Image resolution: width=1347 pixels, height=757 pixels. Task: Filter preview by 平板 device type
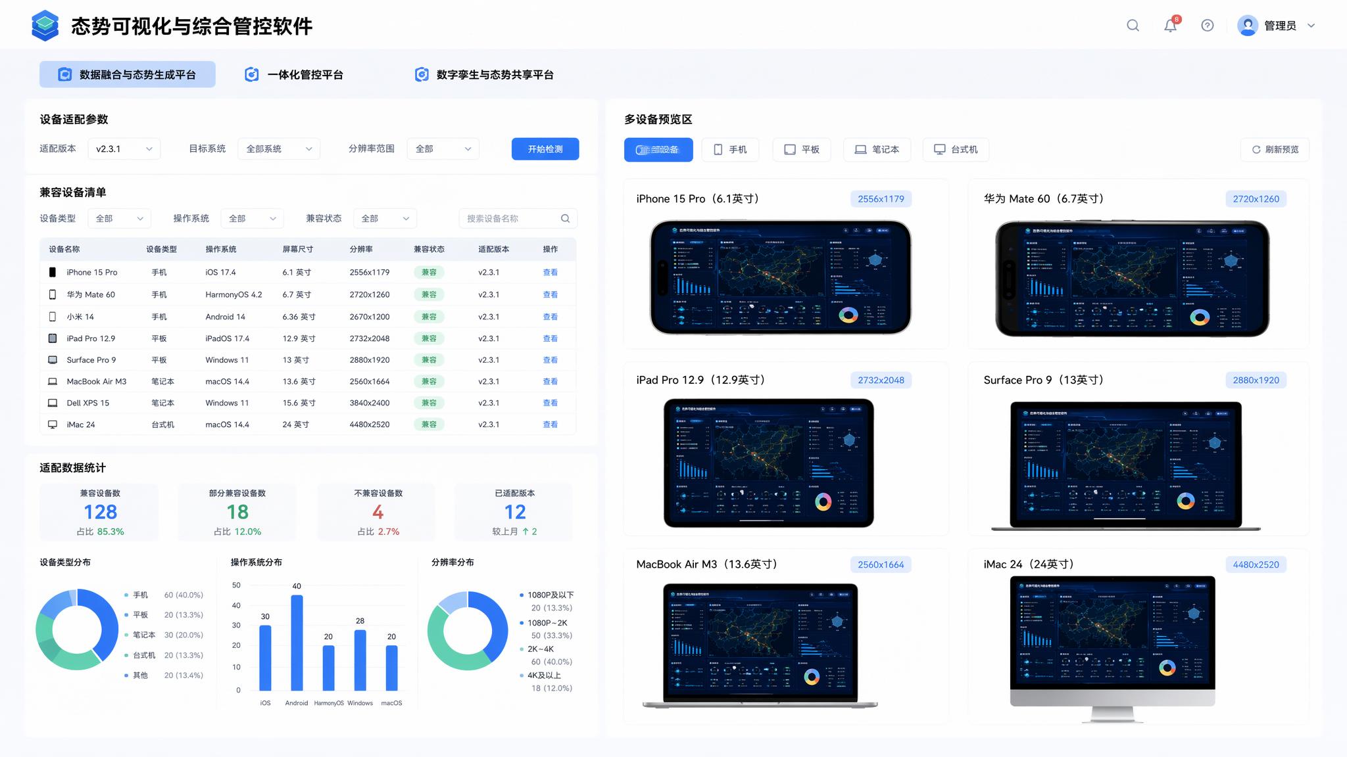[x=801, y=150]
